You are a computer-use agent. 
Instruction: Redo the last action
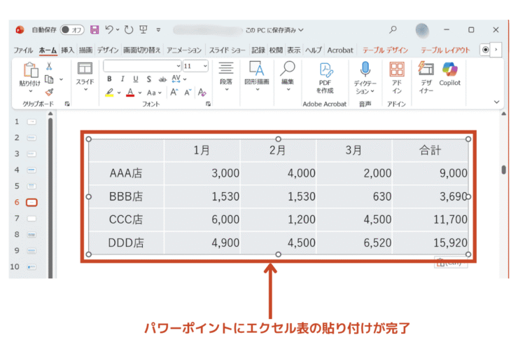129,29
